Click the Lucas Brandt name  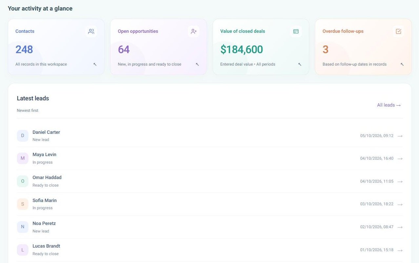[46, 246]
